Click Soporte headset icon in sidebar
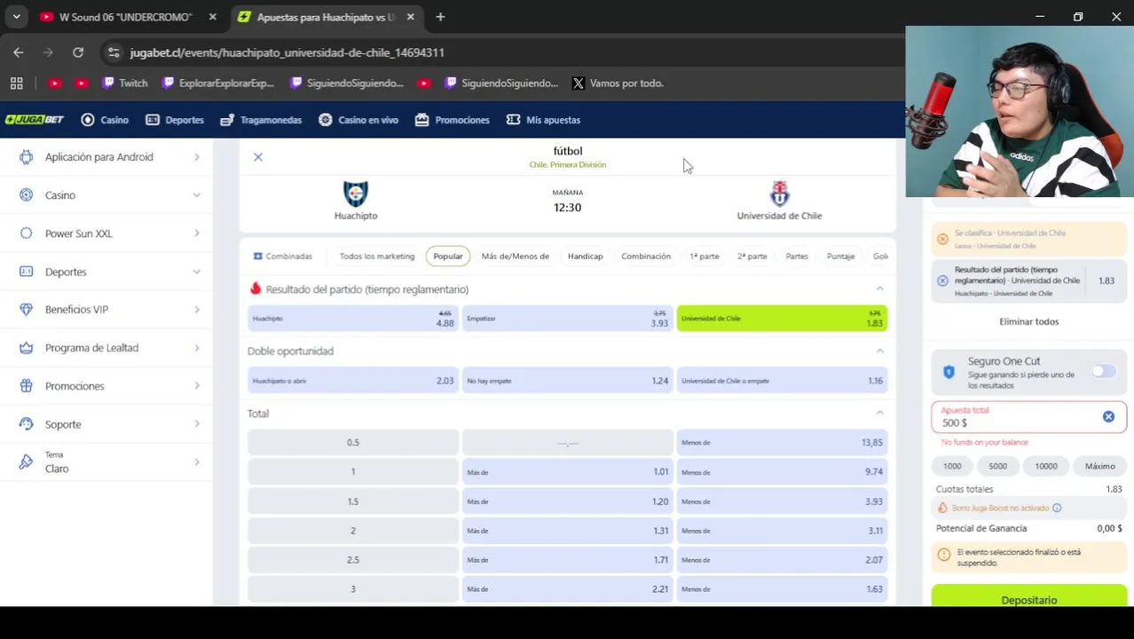This screenshot has height=639, width=1134. [x=27, y=424]
